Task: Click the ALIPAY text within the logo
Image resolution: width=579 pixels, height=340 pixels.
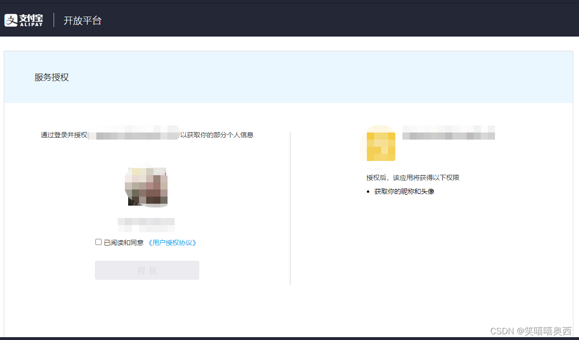Action: (x=32, y=25)
